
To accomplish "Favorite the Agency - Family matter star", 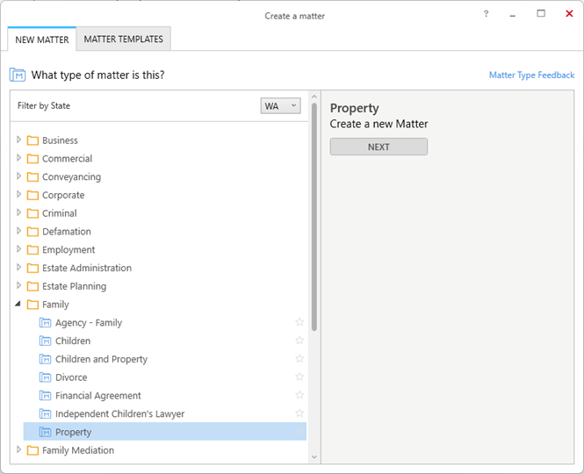I will 299,322.
